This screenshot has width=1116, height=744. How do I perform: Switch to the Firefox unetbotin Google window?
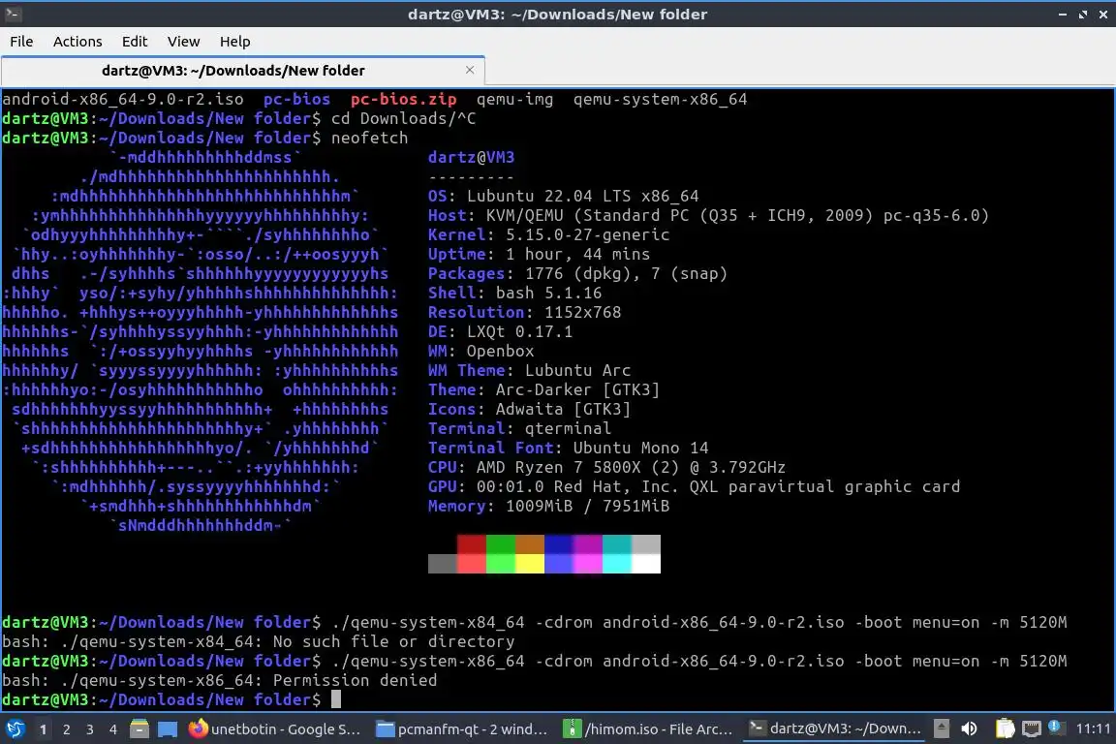(275, 729)
